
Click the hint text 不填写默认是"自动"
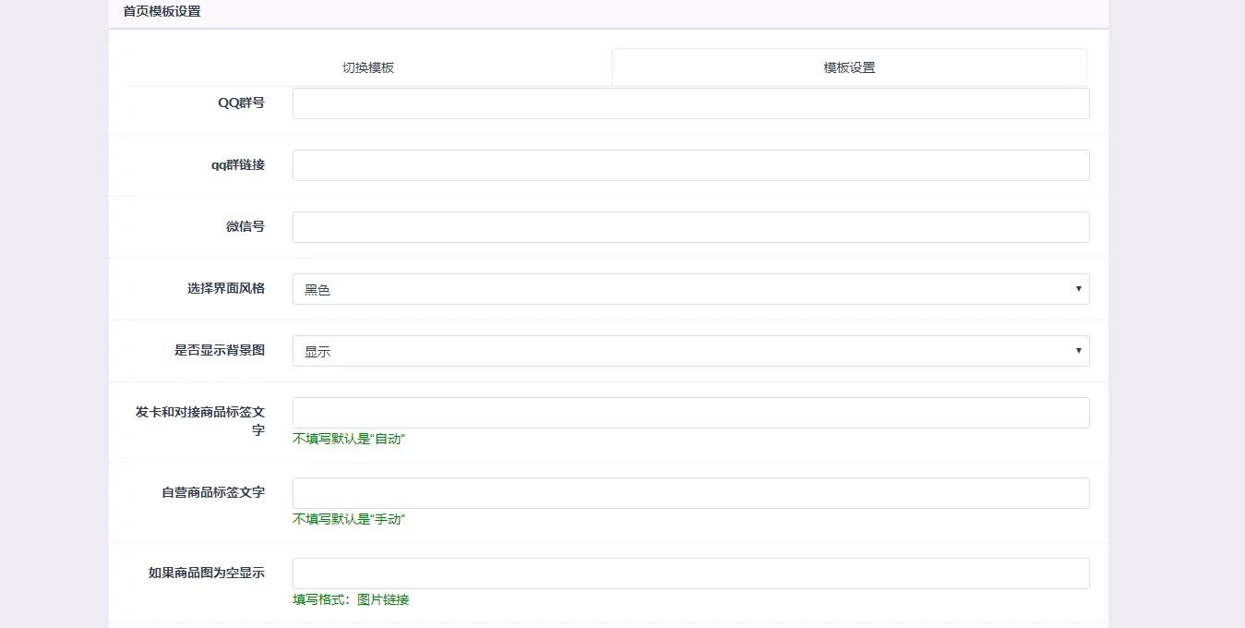351,439
